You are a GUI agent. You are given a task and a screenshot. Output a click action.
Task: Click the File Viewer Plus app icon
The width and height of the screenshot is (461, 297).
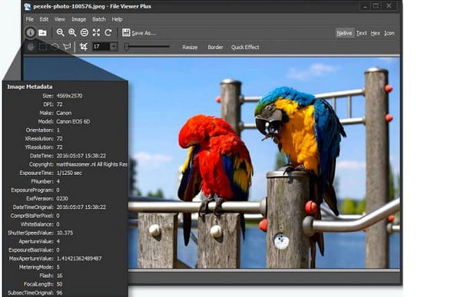[x=28, y=6]
